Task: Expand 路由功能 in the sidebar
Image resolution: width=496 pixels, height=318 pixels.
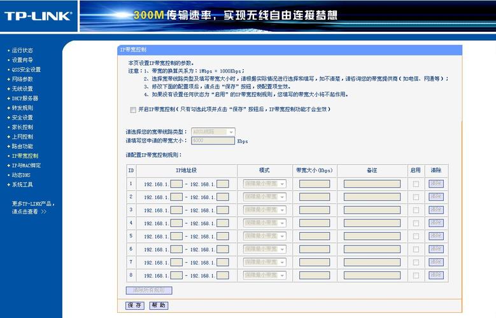Action: click(22, 146)
